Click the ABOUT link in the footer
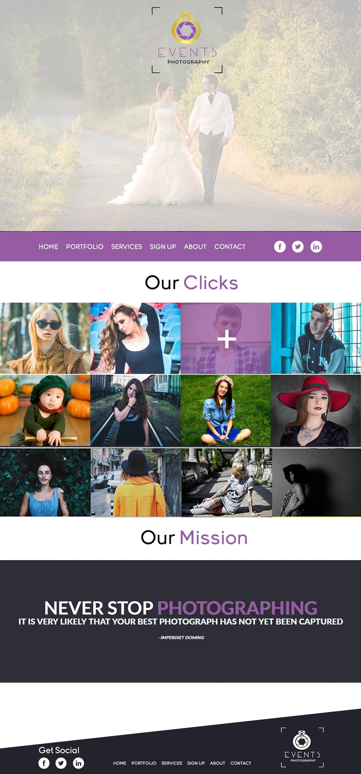This screenshot has height=774, width=361. click(x=217, y=763)
